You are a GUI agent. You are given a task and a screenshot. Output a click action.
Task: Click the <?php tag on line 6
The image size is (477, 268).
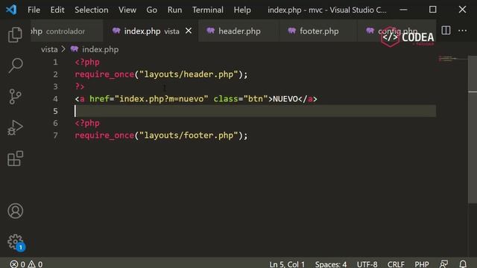[87, 124]
